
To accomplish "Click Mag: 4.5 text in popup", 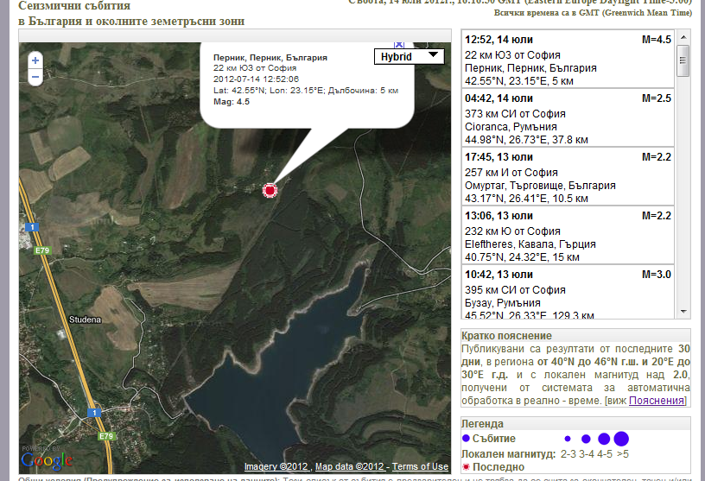I will click(232, 102).
